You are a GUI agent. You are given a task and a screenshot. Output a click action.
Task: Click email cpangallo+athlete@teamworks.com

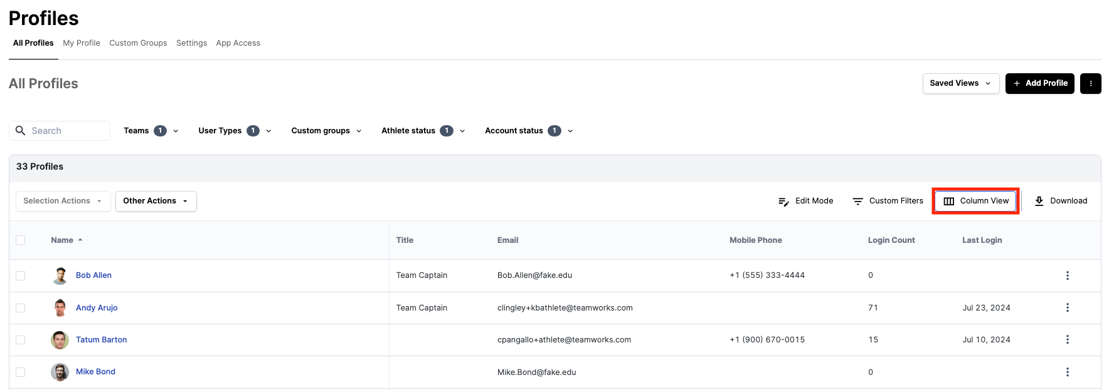[564, 340]
